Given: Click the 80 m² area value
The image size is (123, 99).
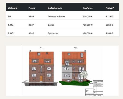Looking at the screenshot, I should (x=31, y=25).
